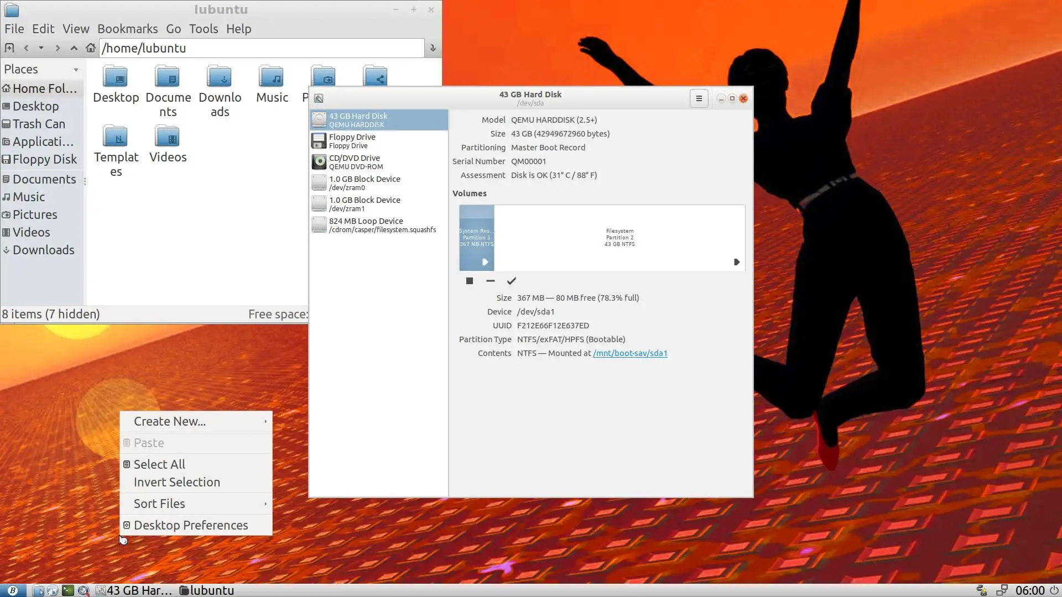Open the history dropdown beside the back button

[x=41, y=48]
